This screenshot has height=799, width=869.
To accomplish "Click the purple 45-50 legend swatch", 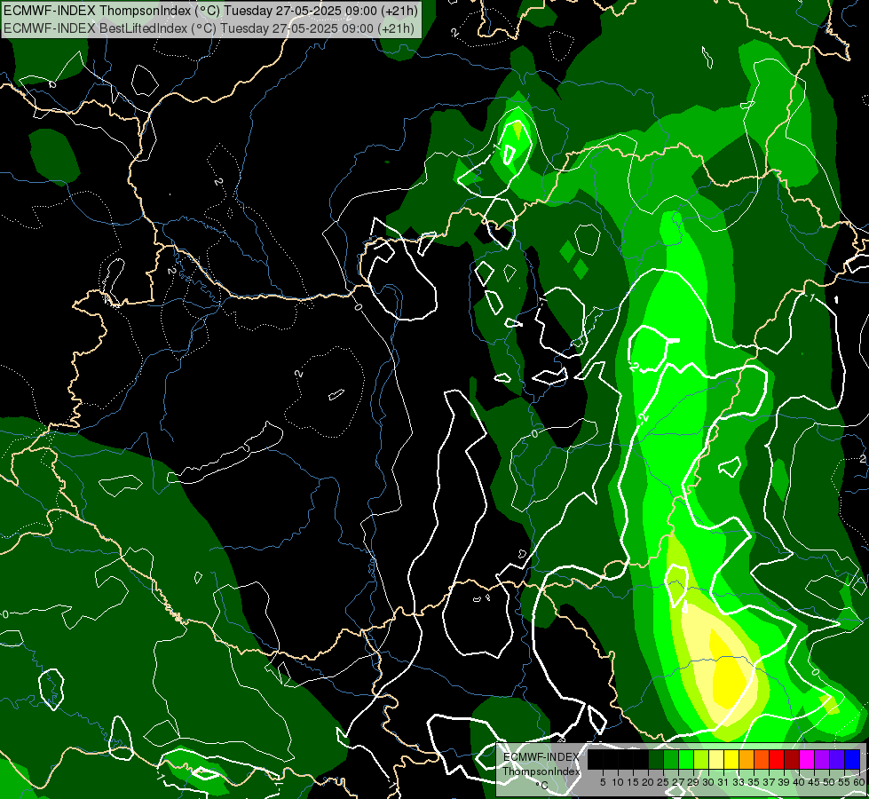I will point(822,759).
